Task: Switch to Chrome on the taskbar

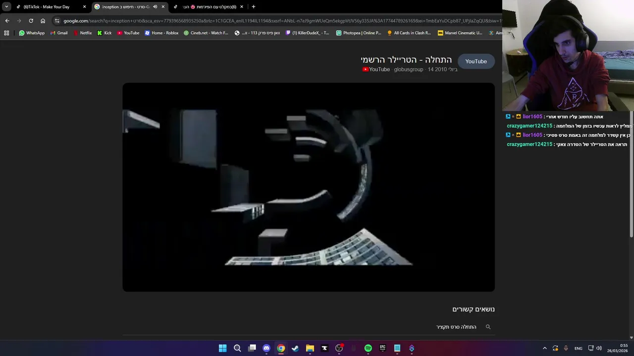Action: pyautogui.click(x=281, y=348)
